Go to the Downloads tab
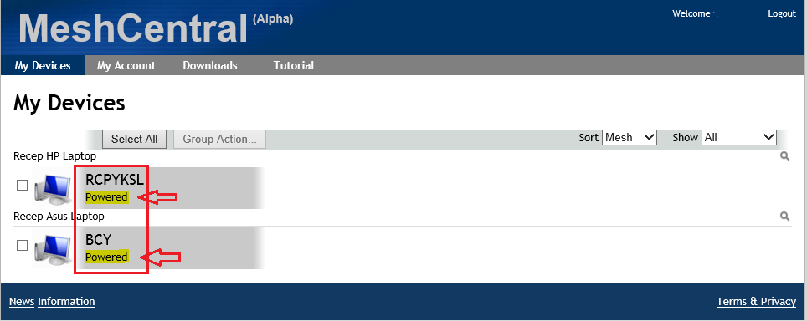The image size is (807, 321). pos(210,65)
